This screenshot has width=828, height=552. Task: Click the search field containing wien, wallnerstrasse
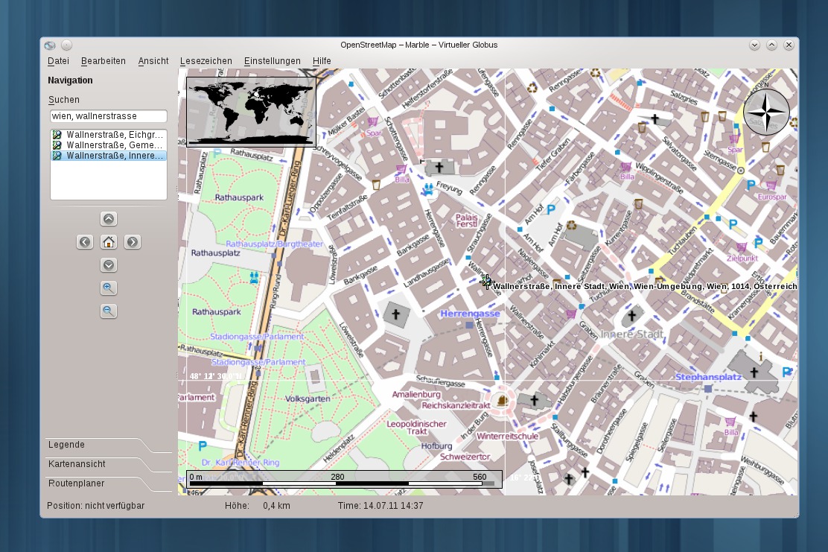(x=109, y=116)
